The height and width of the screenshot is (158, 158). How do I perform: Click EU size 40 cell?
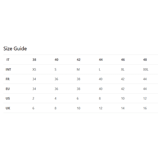pyautogui.click(x=101, y=89)
